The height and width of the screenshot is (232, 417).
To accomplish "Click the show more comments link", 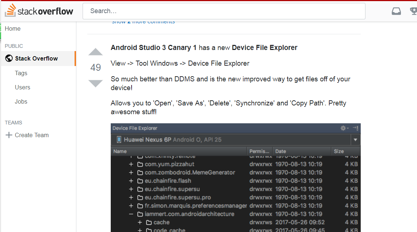I will [x=143, y=22].
